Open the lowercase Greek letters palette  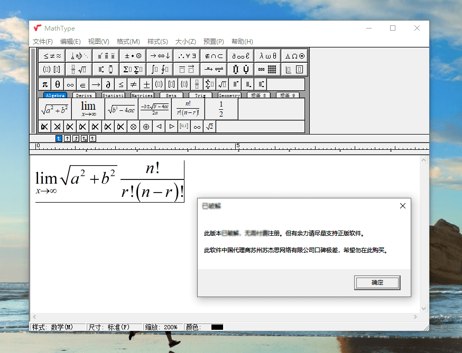(x=267, y=55)
